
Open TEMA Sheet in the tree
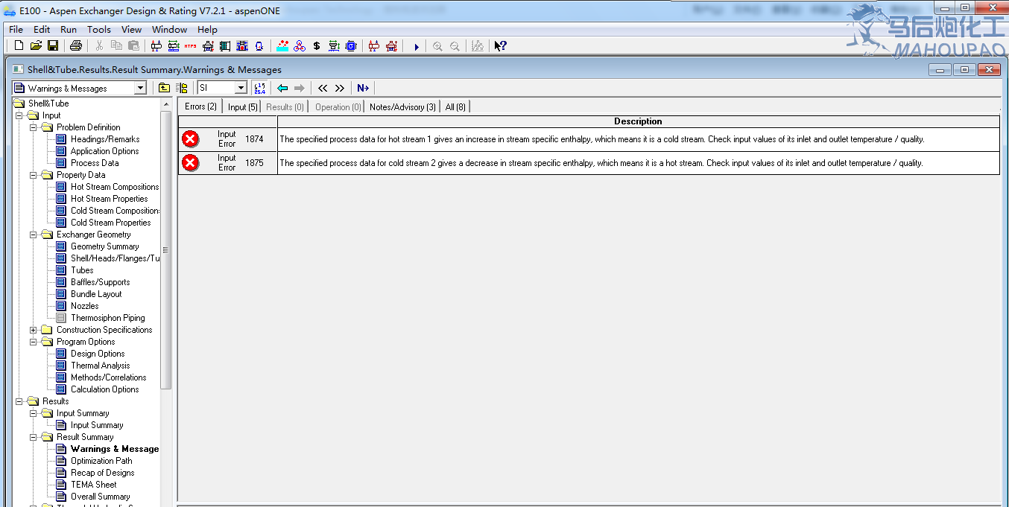coord(94,485)
